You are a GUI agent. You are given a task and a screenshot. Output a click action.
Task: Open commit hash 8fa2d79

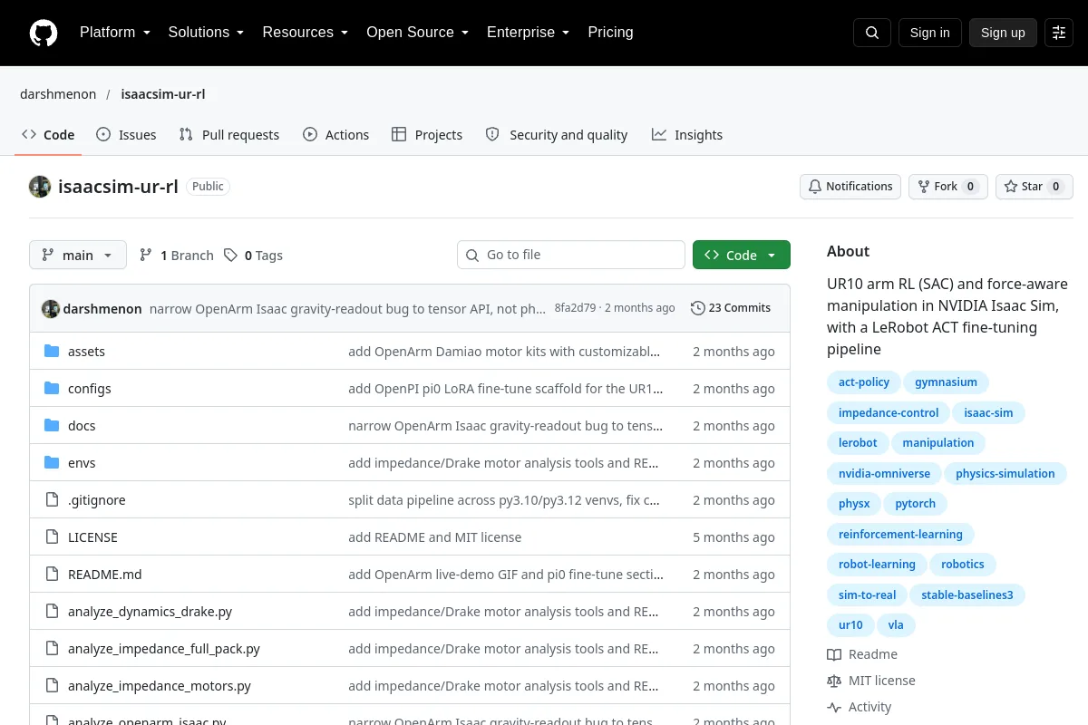point(575,308)
